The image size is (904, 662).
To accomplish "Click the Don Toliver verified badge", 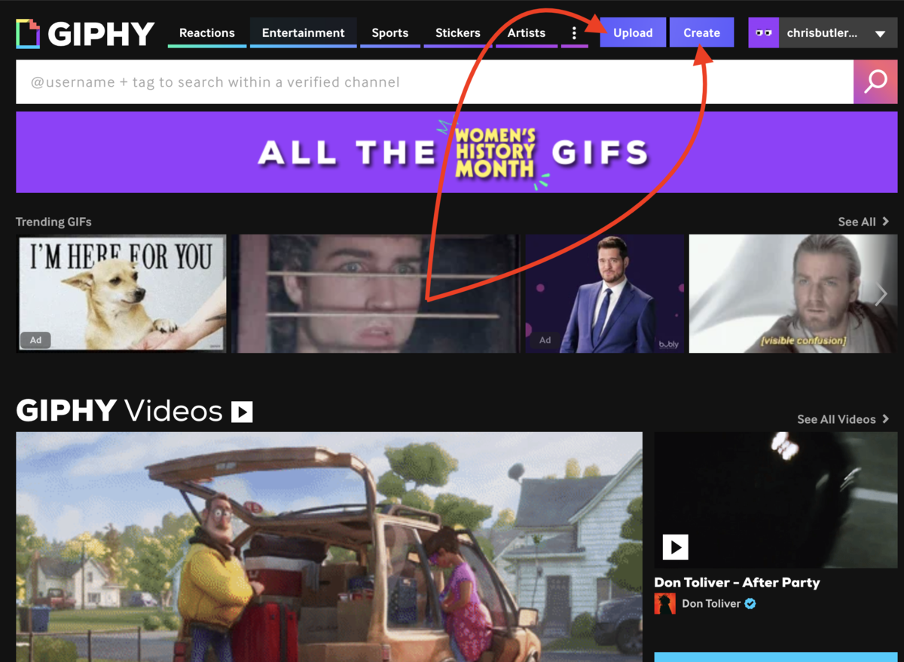I will tap(750, 603).
